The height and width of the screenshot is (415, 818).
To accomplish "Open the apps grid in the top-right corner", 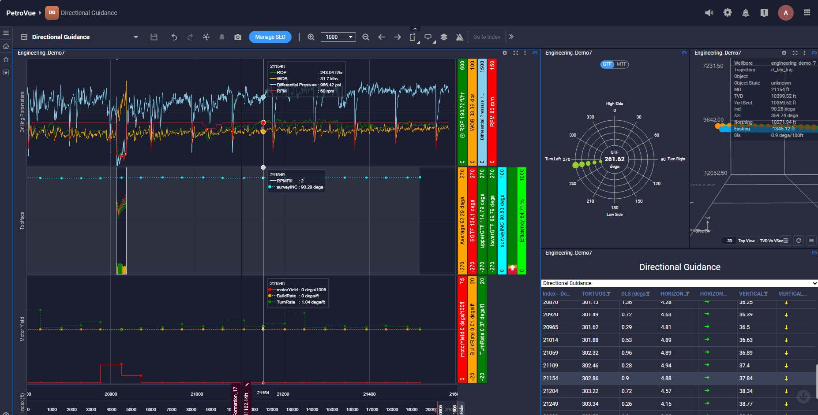I will click(807, 13).
